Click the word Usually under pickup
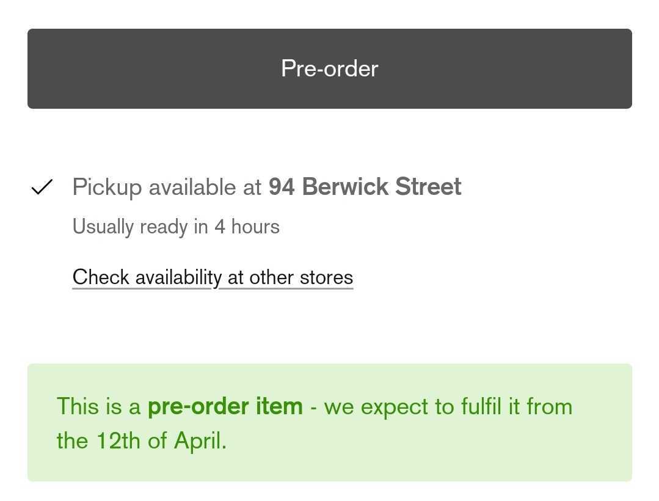The height and width of the screenshot is (501, 659). tap(103, 227)
